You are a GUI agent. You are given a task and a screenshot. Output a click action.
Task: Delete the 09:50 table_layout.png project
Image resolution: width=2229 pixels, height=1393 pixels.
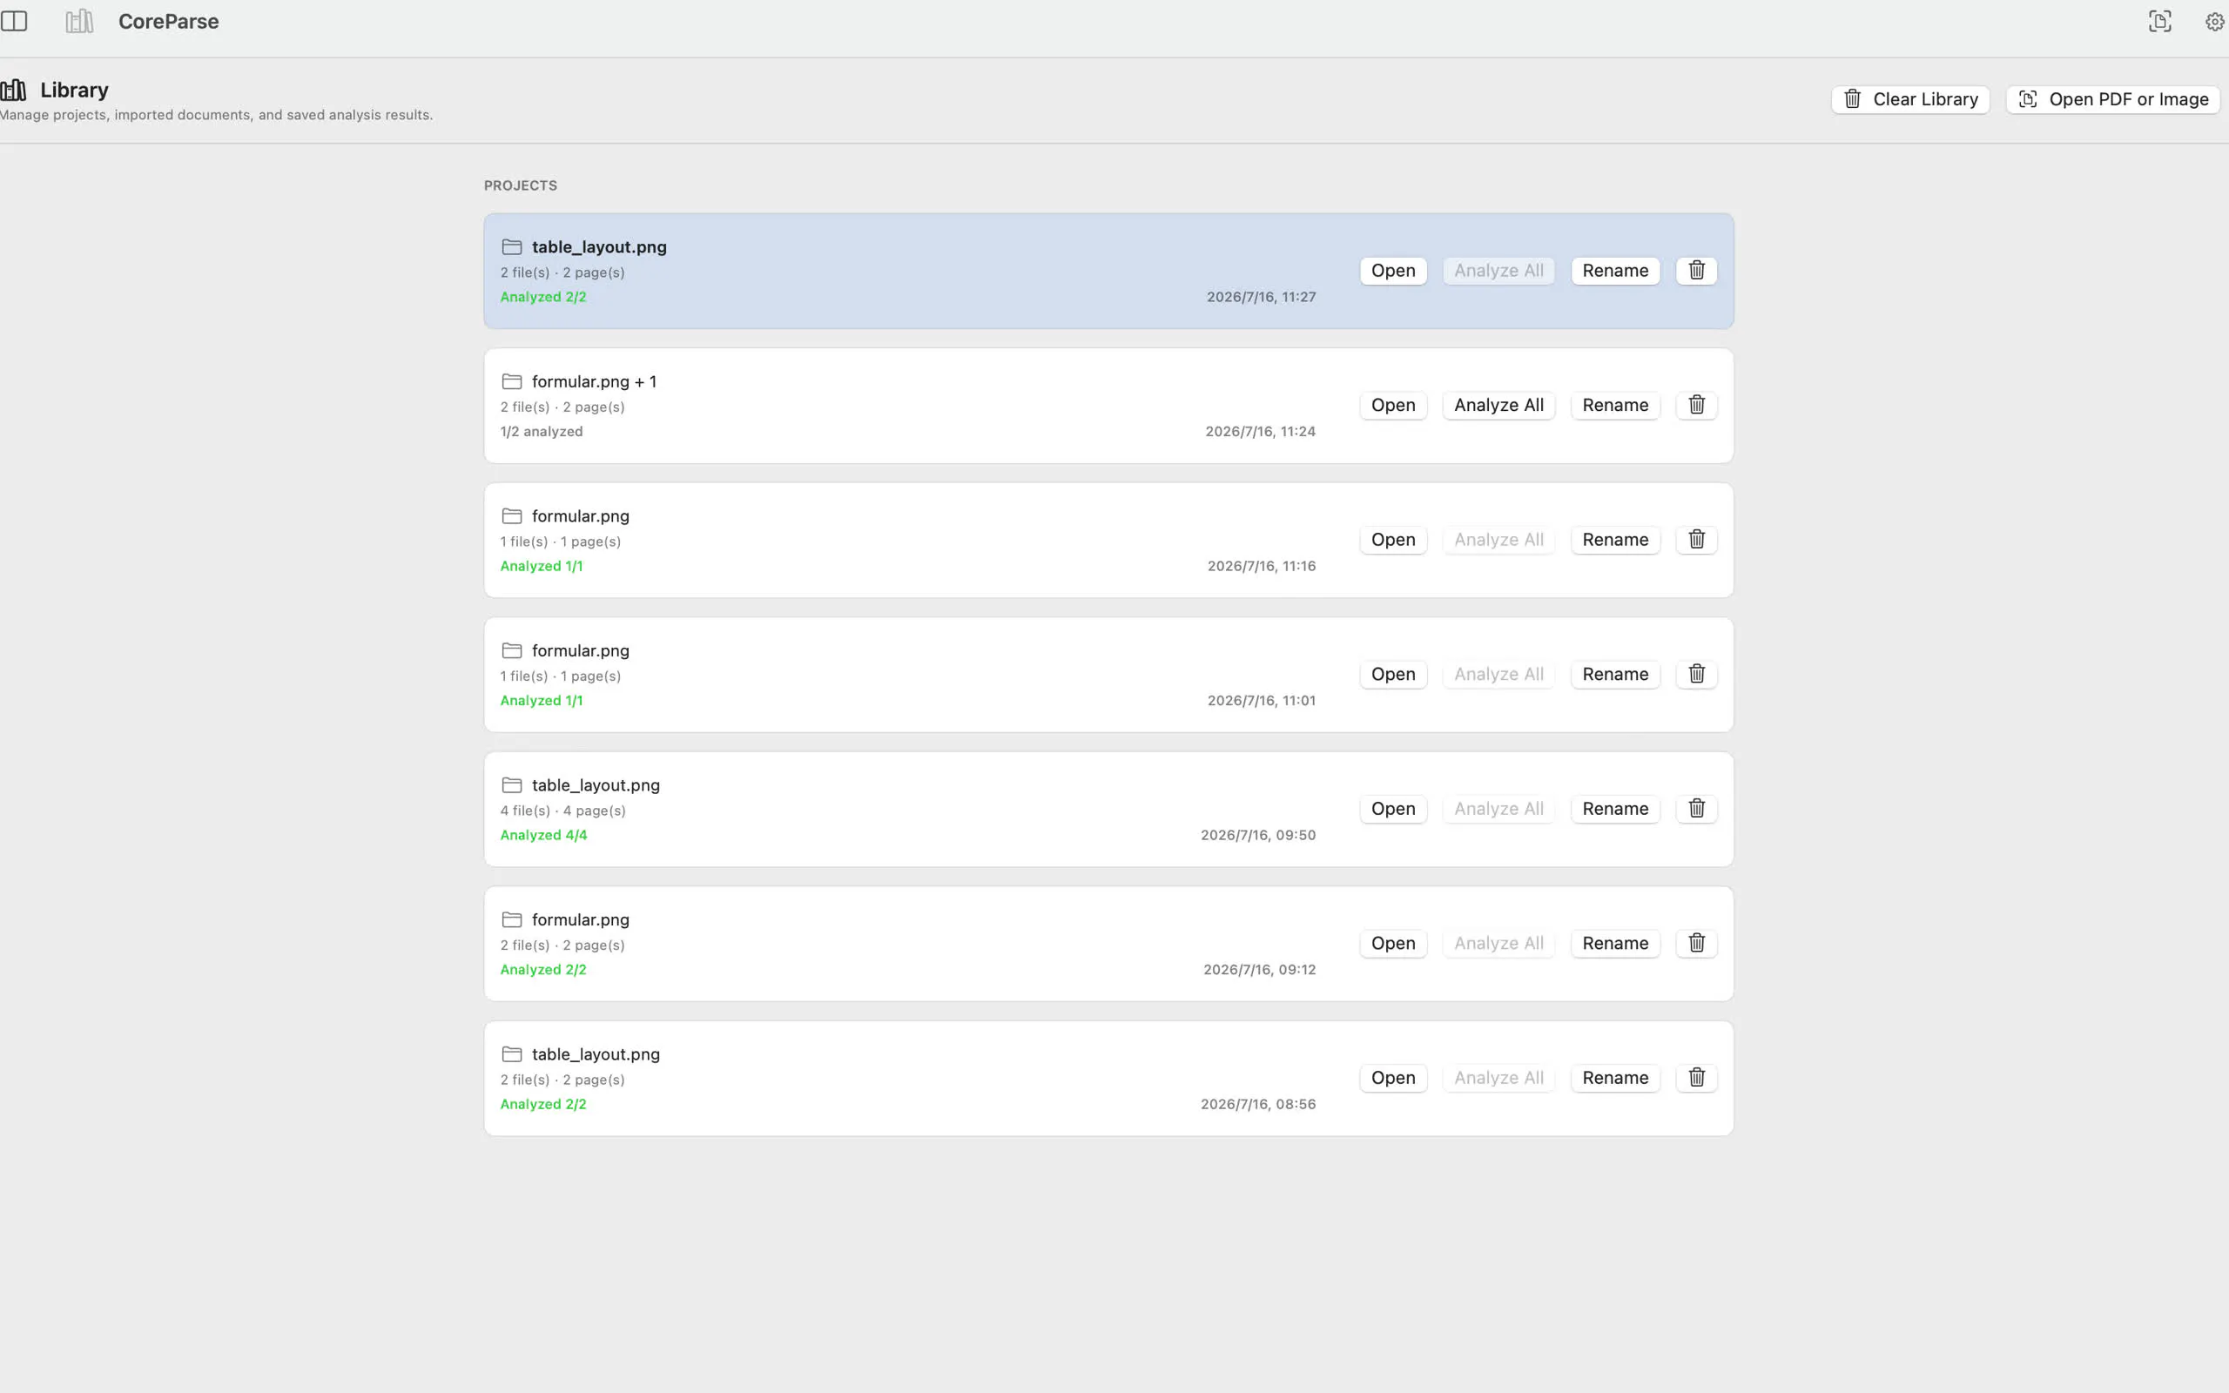pos(1697,809)
